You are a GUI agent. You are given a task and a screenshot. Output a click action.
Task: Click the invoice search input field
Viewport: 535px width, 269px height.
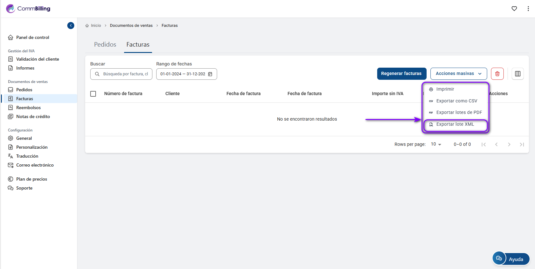pos(125,74)
